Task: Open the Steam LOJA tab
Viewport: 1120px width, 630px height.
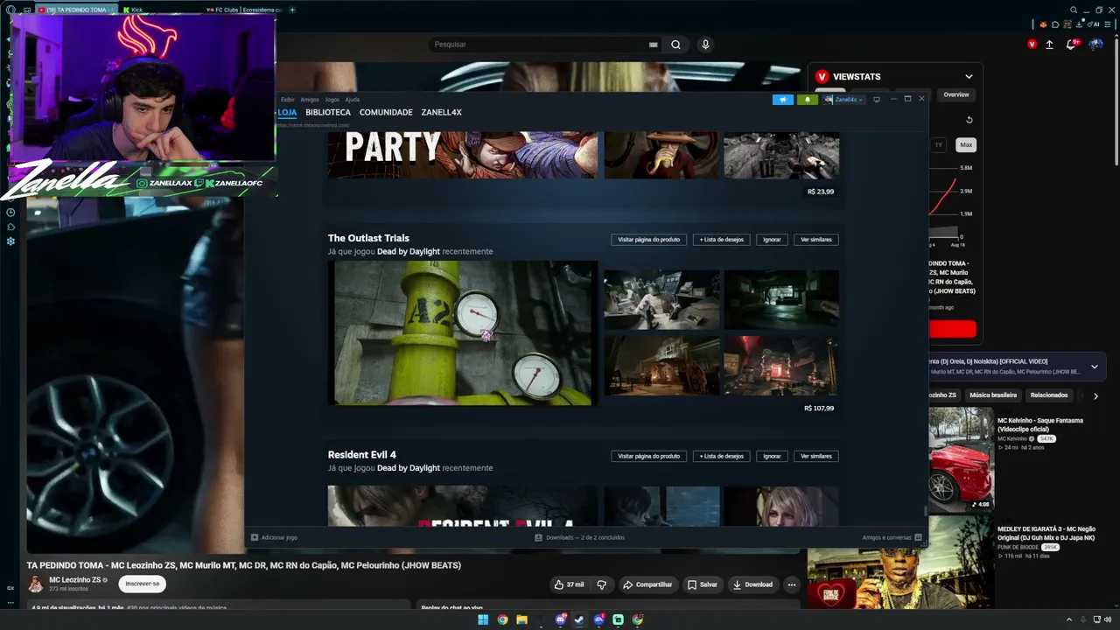Action: coord(287,112)
